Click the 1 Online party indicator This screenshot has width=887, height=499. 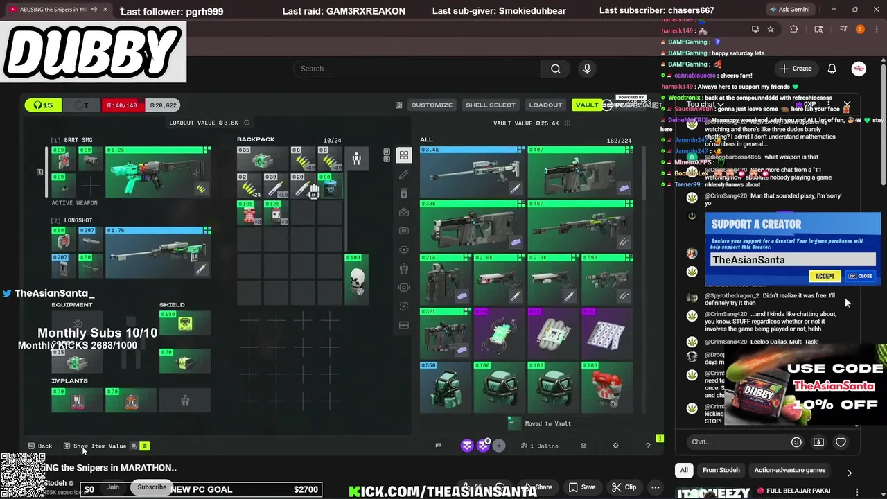540,446
